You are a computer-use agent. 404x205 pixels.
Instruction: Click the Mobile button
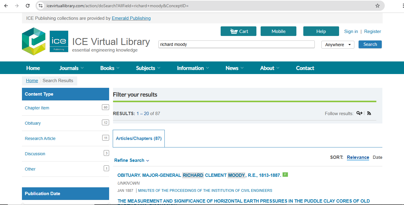tap(278, 31)
